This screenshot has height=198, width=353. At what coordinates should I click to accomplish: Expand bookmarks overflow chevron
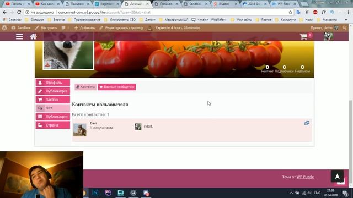pyautogui.click(x=346, y=20)
